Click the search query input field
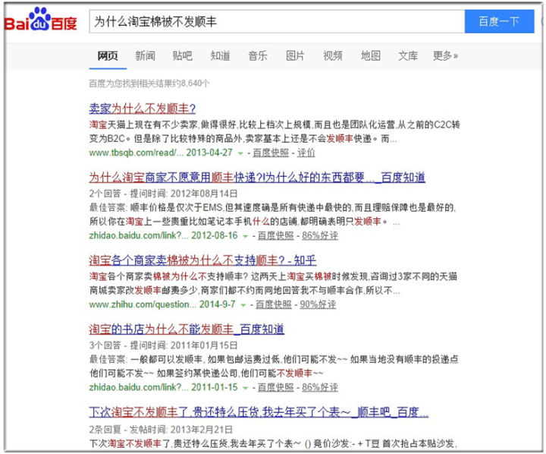This screenshot has height=454, width=546. pos(275,21)
